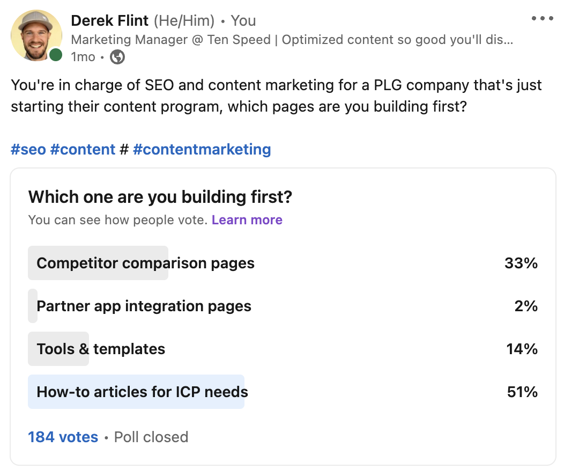Open the three-dot post options menu
This screenshot has height=469, width=564.
[x=541, y=19]
